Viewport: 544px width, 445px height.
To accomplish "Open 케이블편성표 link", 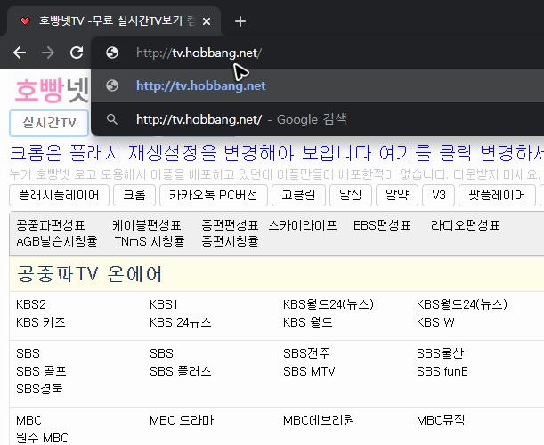I will [x=146, y=225].
